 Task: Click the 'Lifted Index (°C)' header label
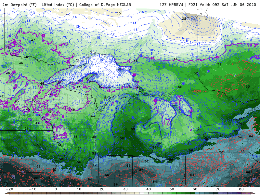(58, 5)
